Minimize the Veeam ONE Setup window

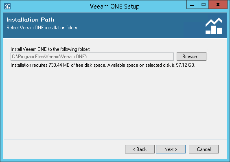tap(192, 5)
